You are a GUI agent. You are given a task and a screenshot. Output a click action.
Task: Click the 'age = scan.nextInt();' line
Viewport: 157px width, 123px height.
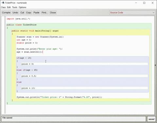point(30,52)
